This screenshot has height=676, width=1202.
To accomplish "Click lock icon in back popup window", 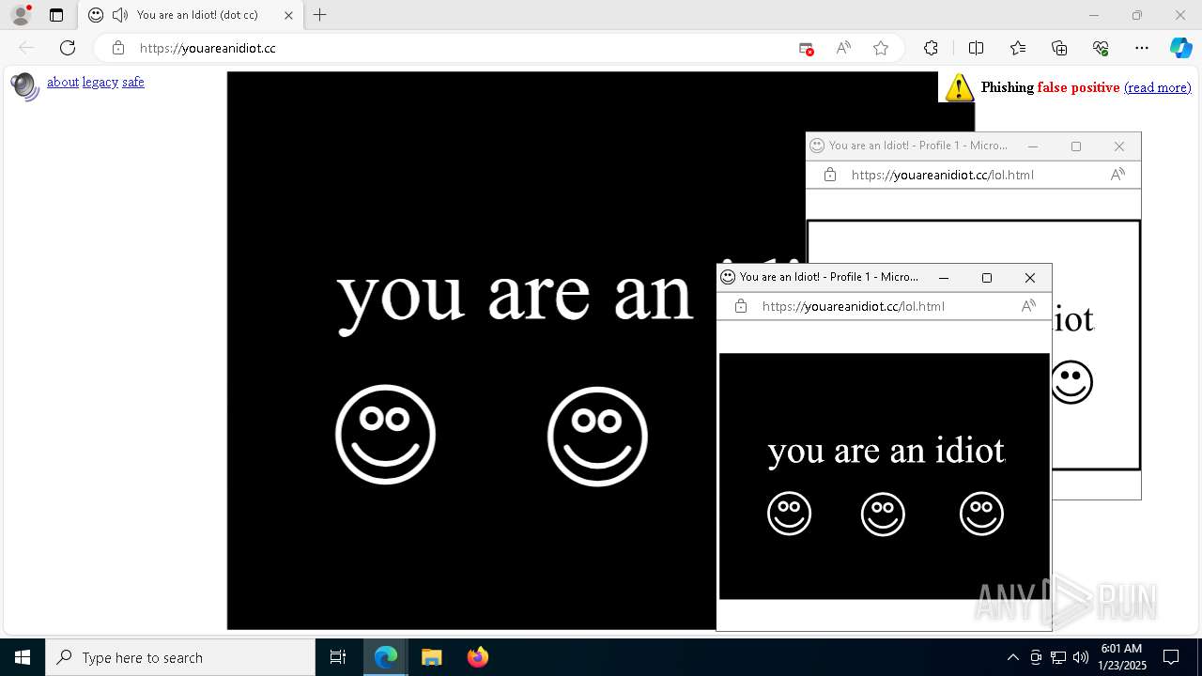I will [829, 175].
